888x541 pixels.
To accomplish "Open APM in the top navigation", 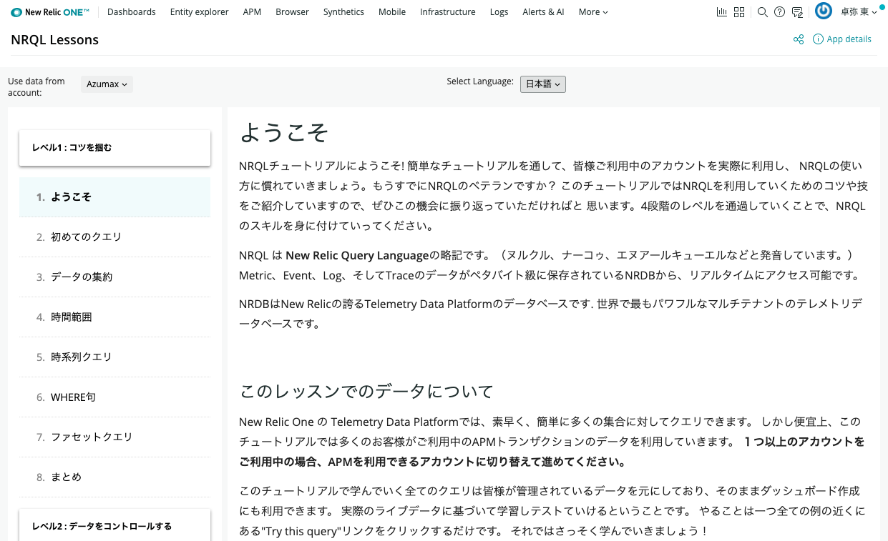I will [252, 12].
